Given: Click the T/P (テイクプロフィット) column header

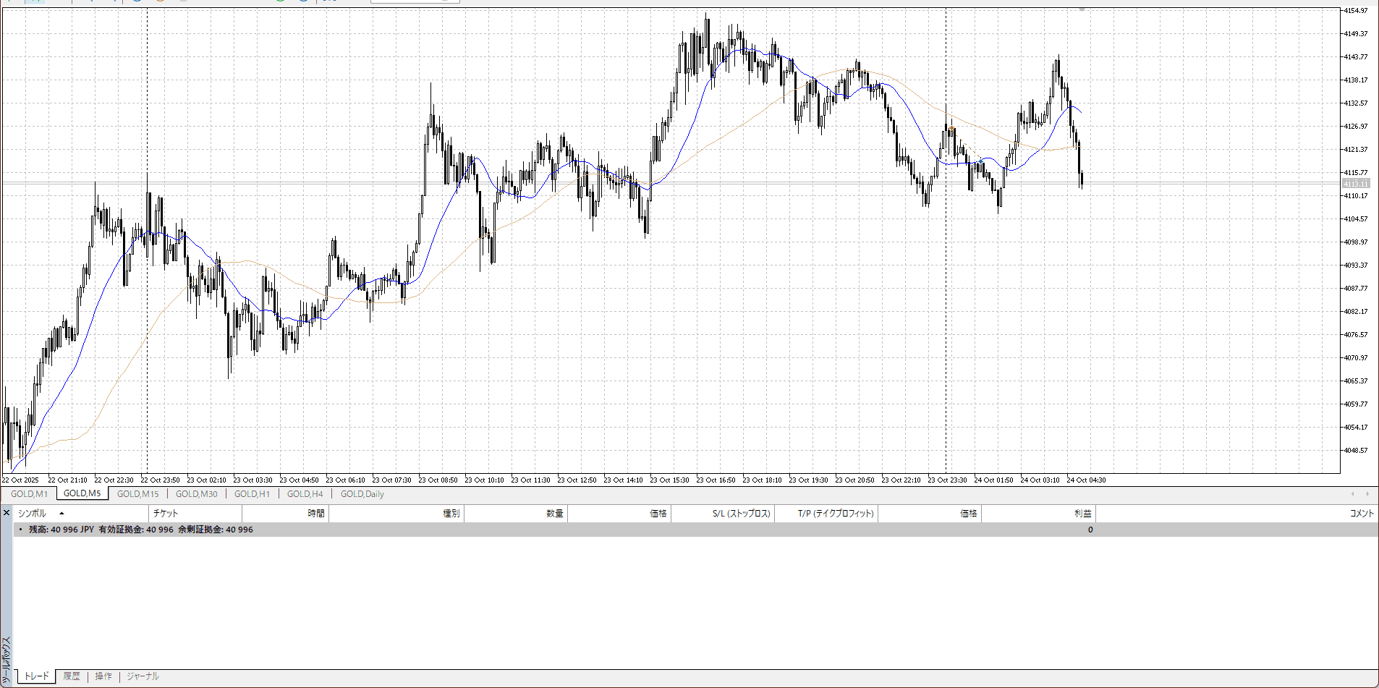Looking at the screenshot, I should click(x=836, y=514).
